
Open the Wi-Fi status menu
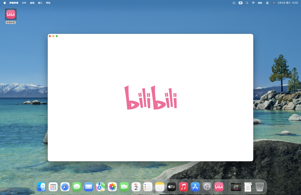click(x=253, y=3)
